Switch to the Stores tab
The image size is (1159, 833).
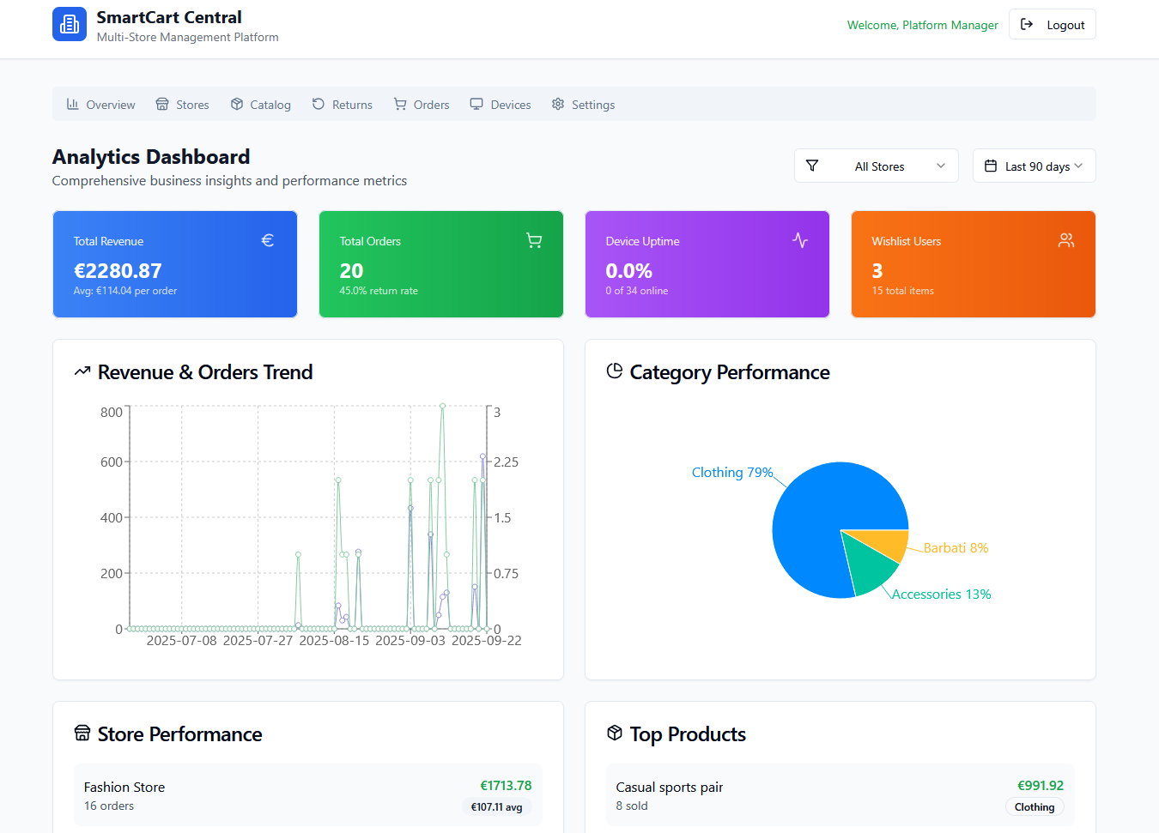(182, 105)
